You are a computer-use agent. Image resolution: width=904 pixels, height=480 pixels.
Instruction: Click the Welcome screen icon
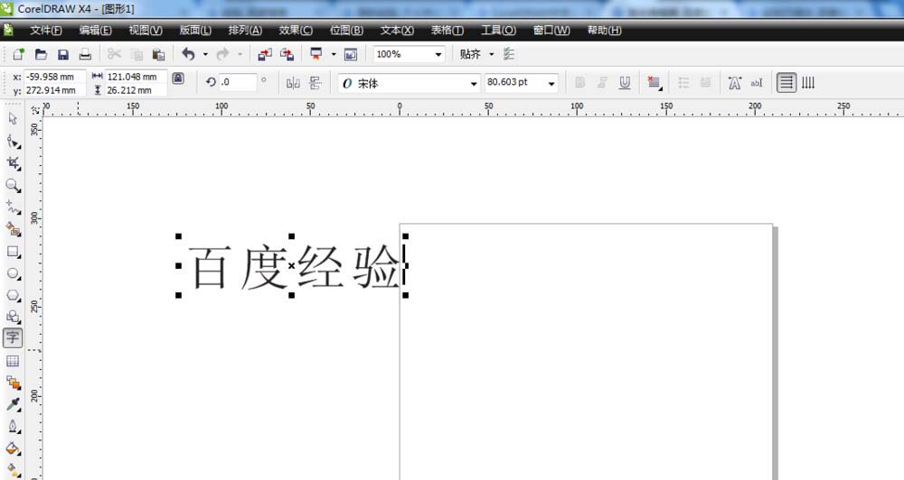pyautogui.click(x=351, y=54)
